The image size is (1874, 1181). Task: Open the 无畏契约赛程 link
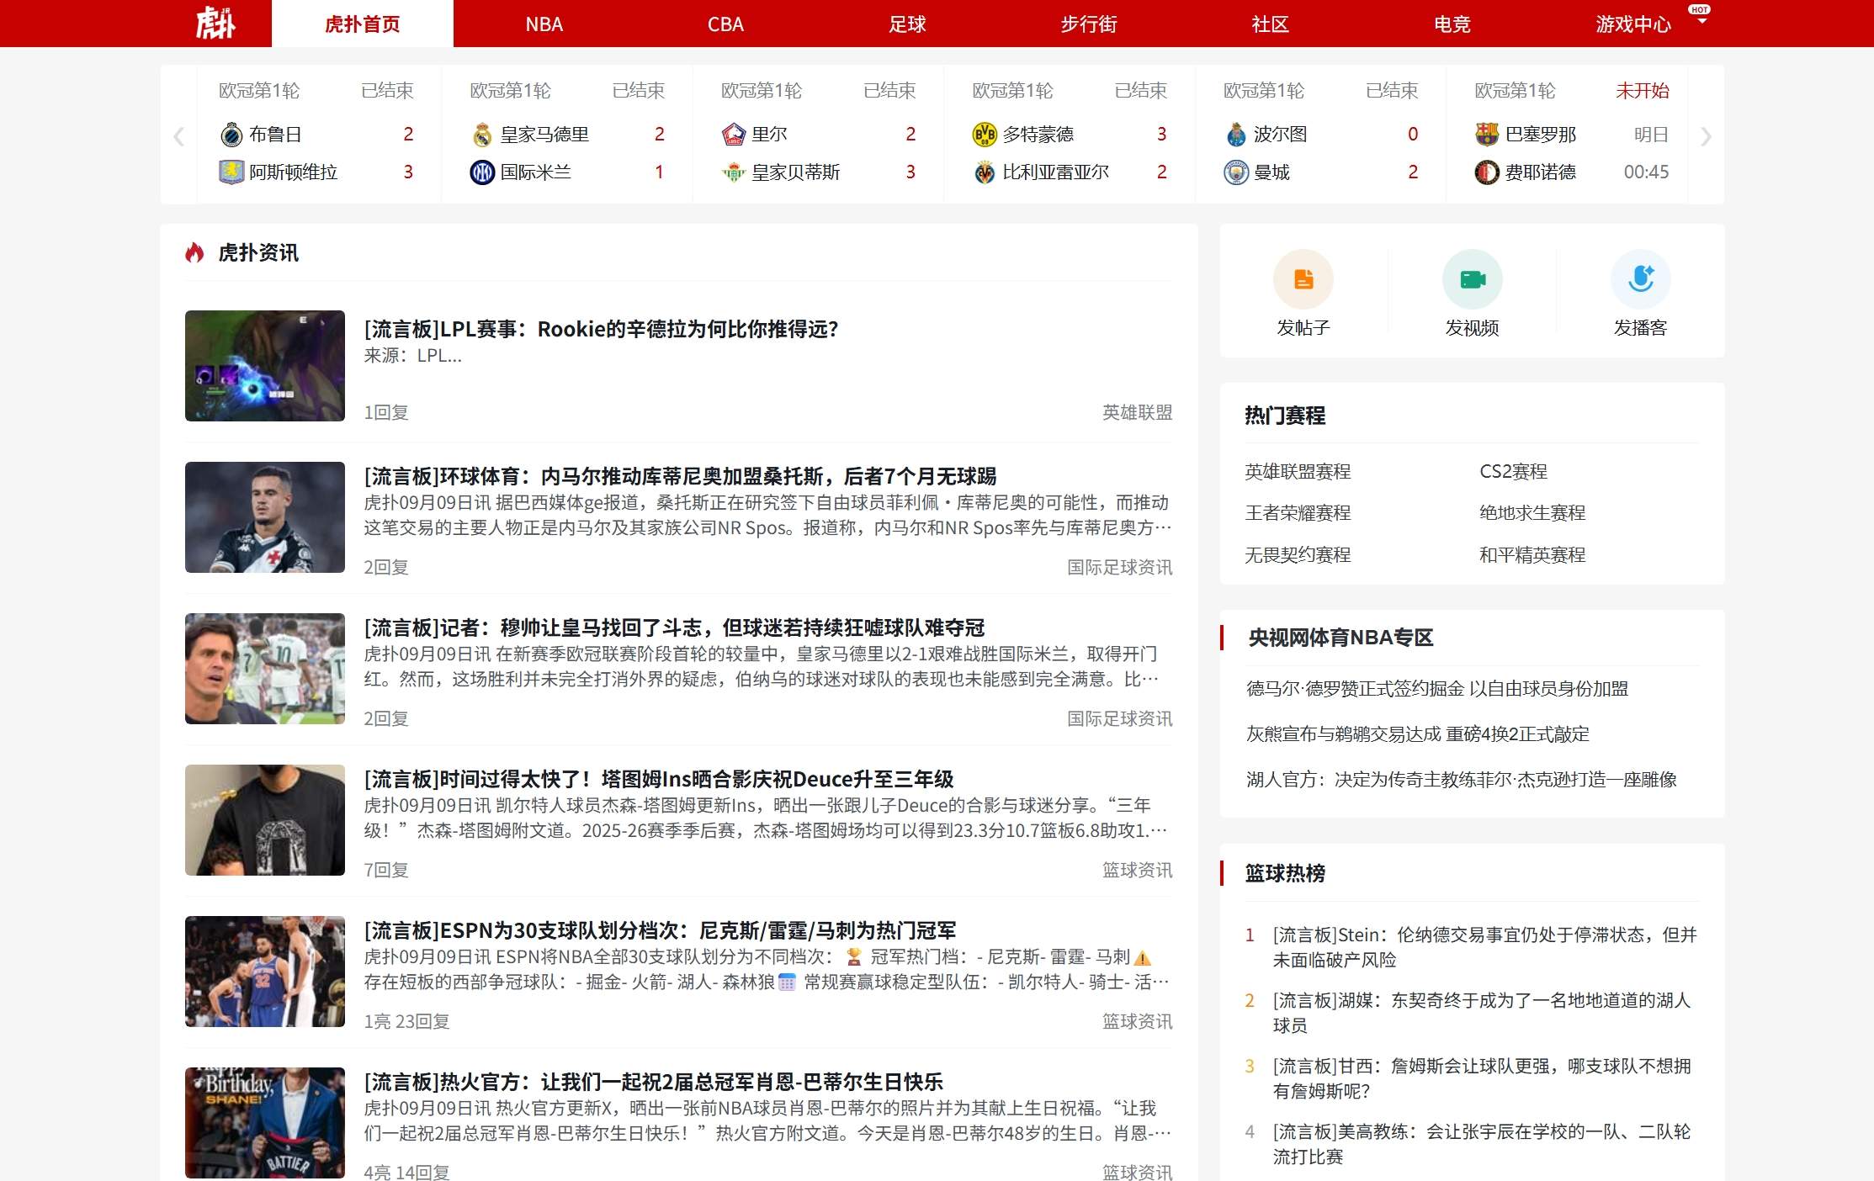(x=1298, y=555)
